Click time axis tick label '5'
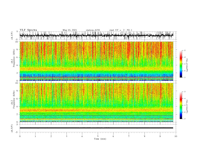The width and height of the screenshot is (198, 153). pos(98,136)
